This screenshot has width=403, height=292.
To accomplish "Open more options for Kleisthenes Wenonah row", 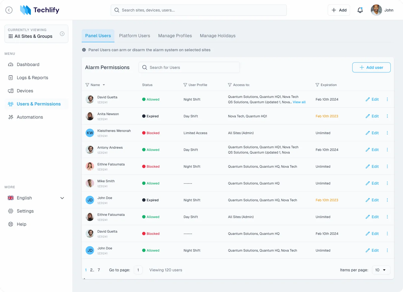I will [387, 133].
